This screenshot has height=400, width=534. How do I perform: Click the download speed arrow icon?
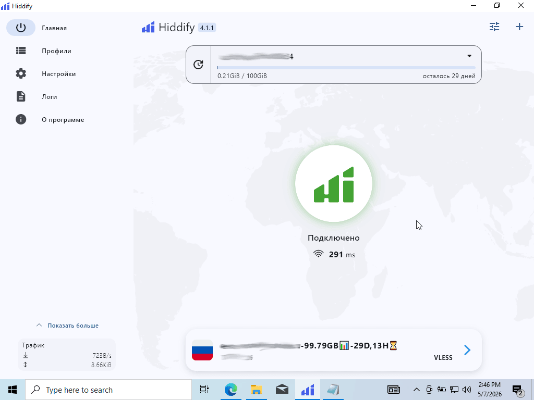click(x=26, y=355)
